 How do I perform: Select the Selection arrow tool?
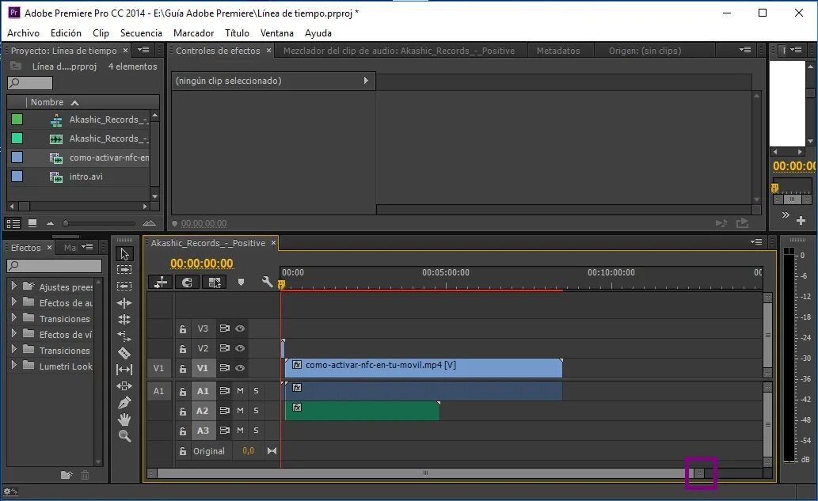coord(124,254)
